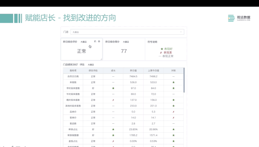Click the red 成长 cross in 盒饭占比 row
The width and height of the screenshot is (259, 147).
(113, 141)
